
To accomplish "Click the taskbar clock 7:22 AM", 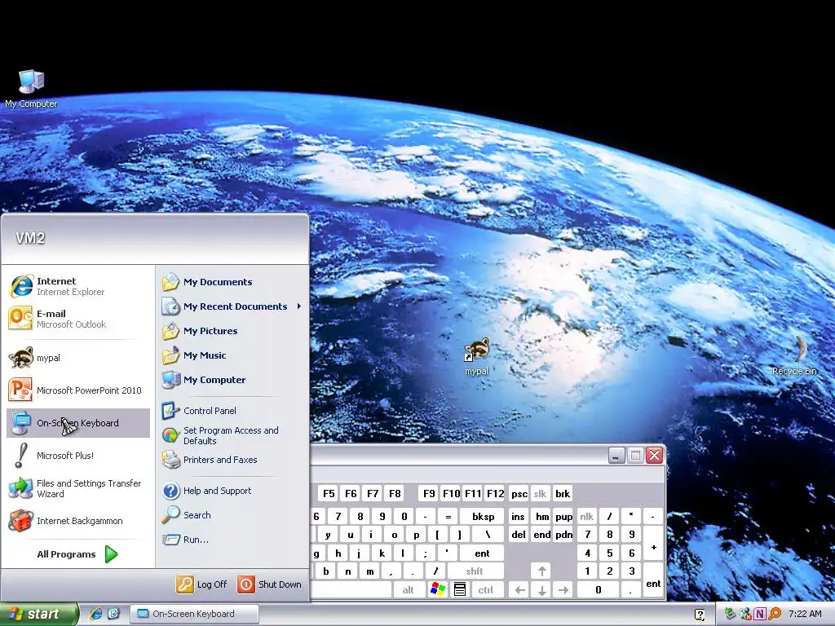I will point(805,614).
